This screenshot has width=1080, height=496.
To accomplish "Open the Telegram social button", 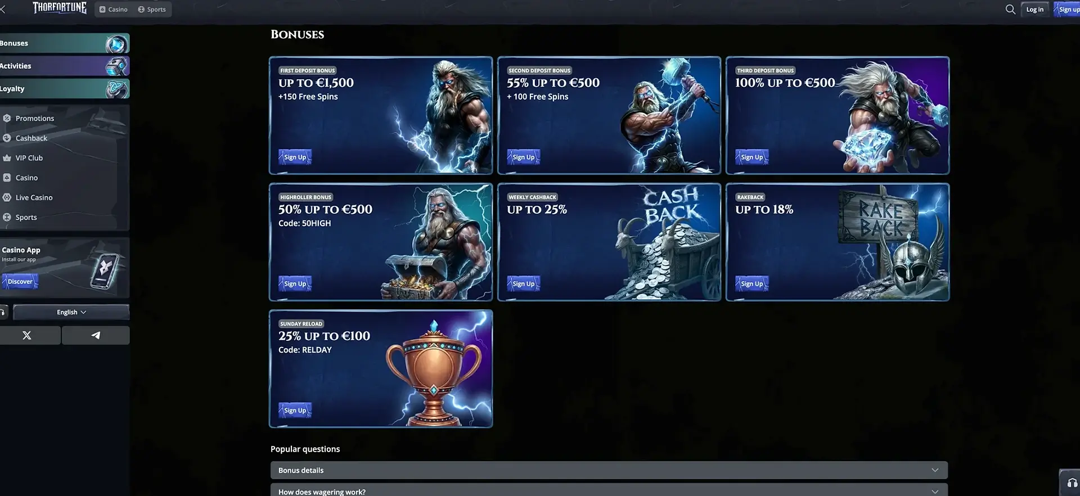I will [96, 335].
